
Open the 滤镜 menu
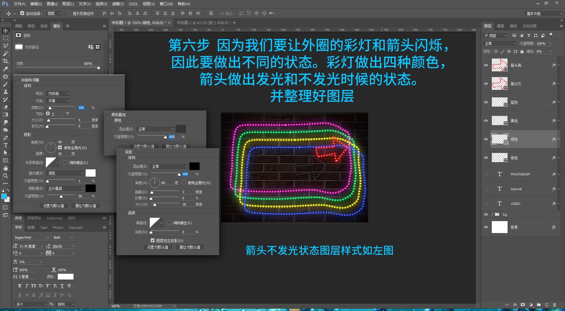[x=118, y=4]
